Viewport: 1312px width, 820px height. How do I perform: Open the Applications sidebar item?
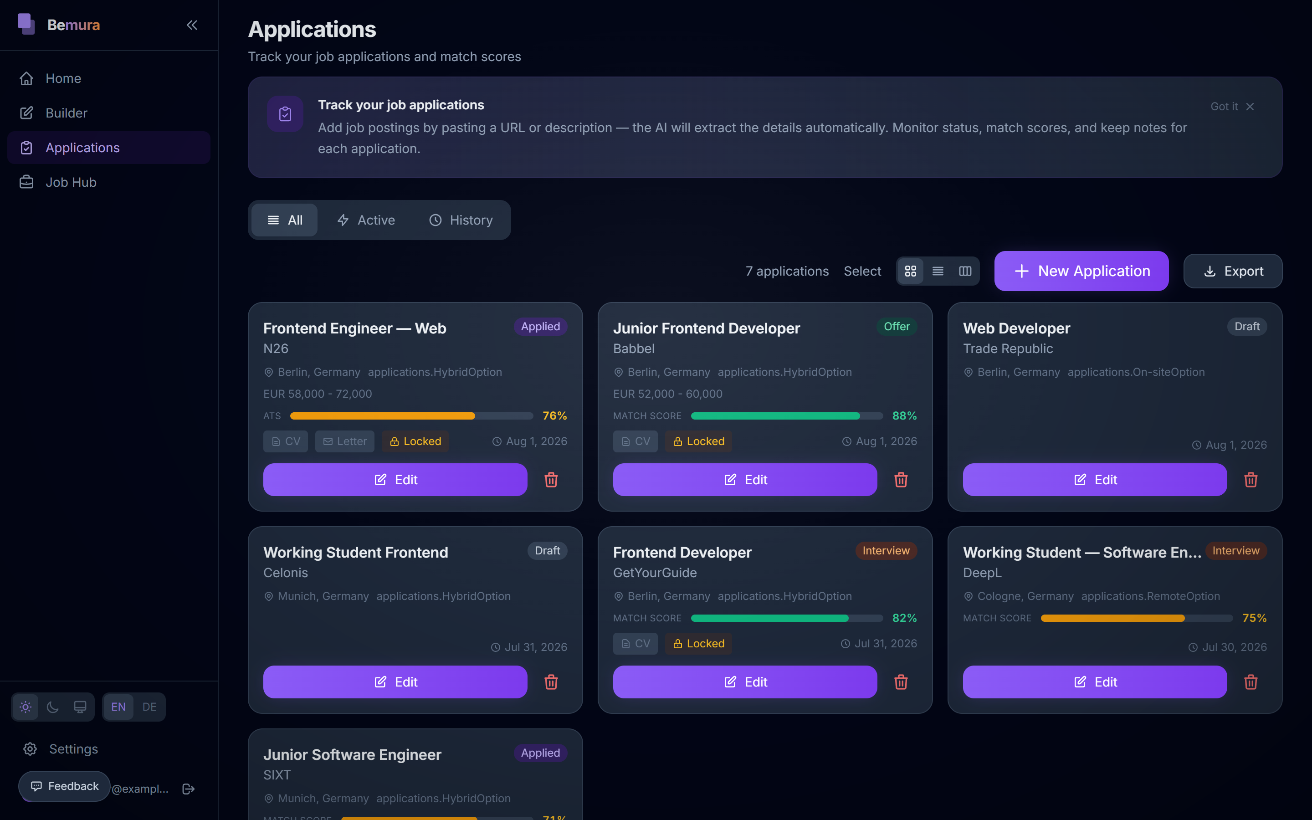(x=109, y=148)
